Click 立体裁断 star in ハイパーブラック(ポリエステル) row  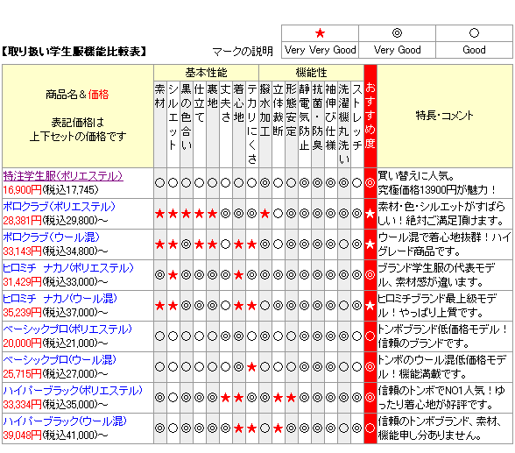pos(279,398)
